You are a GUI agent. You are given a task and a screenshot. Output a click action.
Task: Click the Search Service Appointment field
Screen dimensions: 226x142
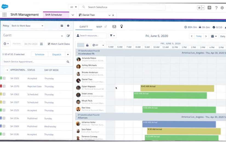[x=34, y=62]
